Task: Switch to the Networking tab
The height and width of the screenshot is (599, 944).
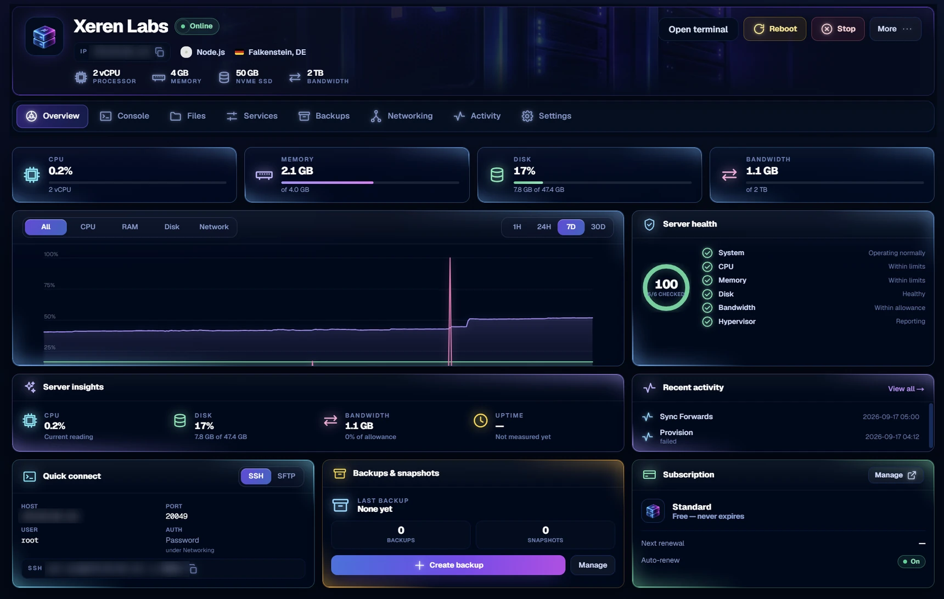Action: click(x=402, y=116)
